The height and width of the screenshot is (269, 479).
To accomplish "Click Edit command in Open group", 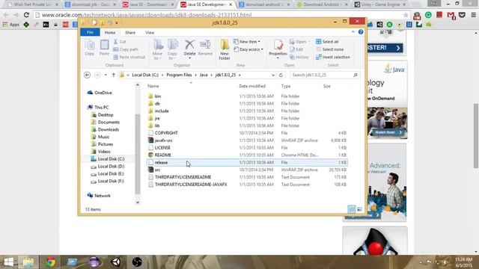I will pyautogui.click(x=296, y=49).
